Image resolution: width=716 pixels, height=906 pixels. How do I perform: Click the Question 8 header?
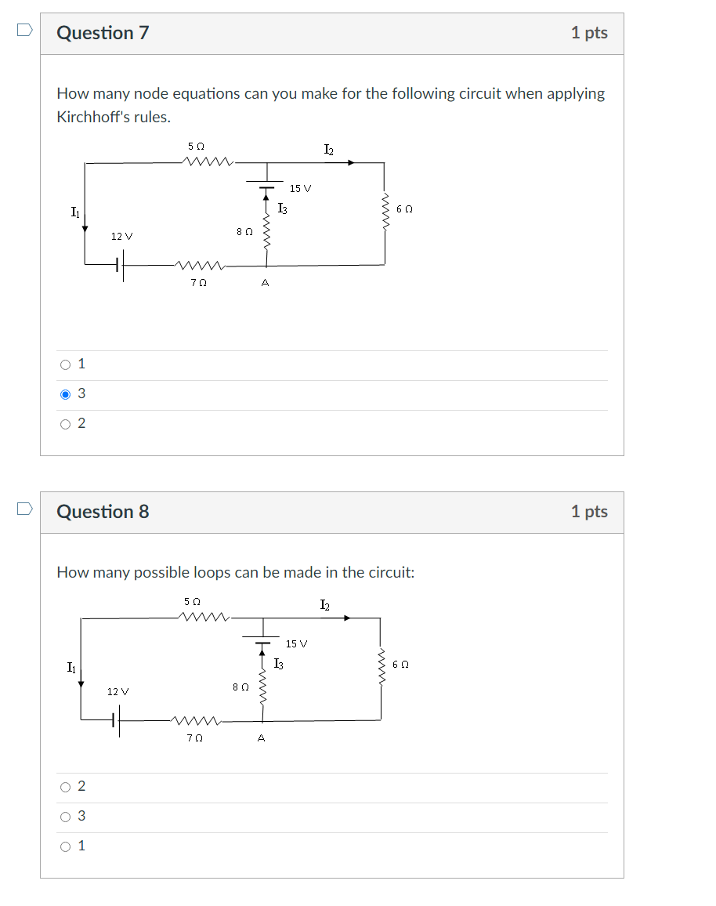(103, 512)
